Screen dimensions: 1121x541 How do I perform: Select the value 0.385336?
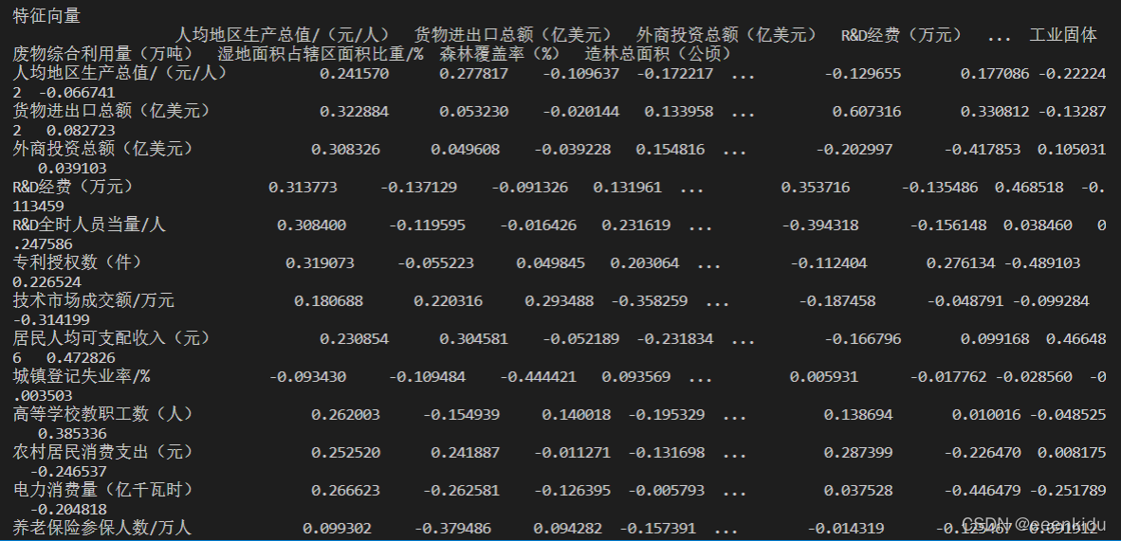pyautogui.click(x=72, y=433)
